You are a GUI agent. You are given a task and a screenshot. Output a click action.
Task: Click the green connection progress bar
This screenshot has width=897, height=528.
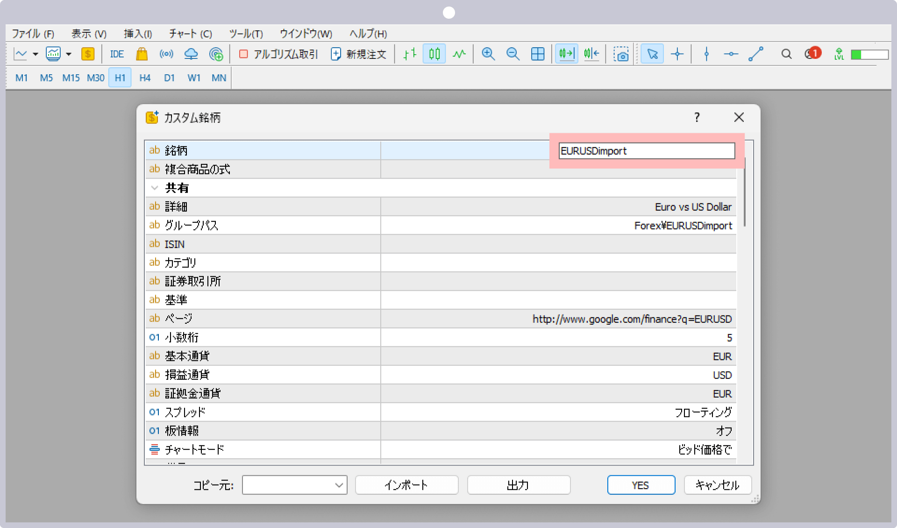869,55
